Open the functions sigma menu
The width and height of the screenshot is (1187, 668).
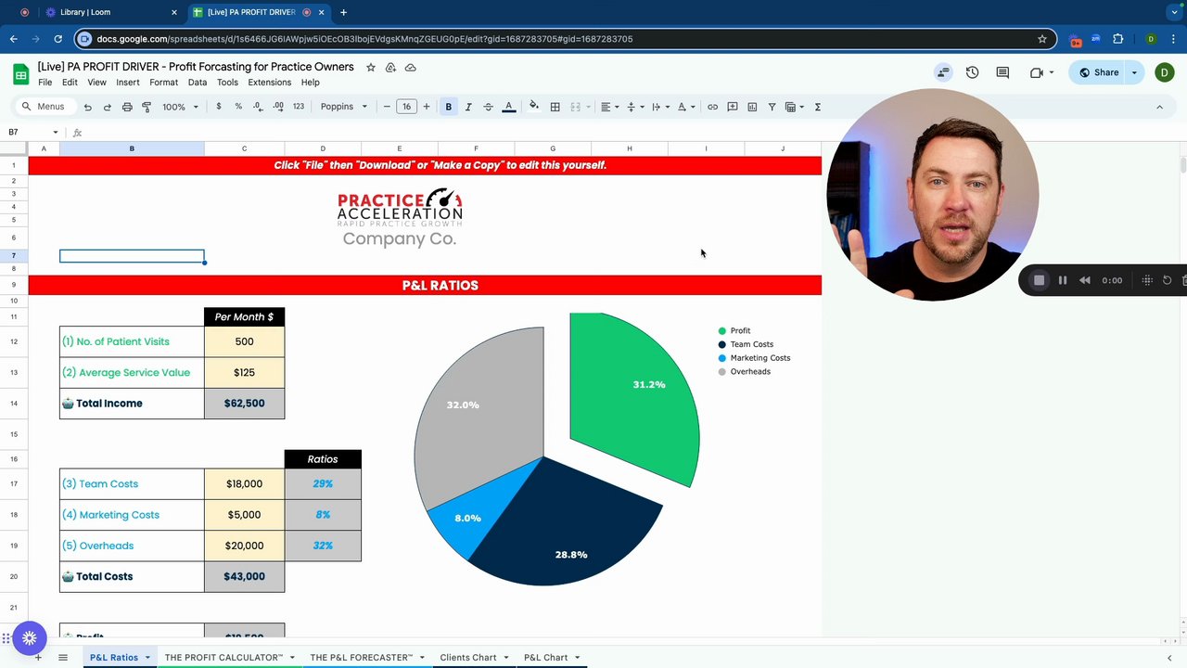tap(818, 107)
